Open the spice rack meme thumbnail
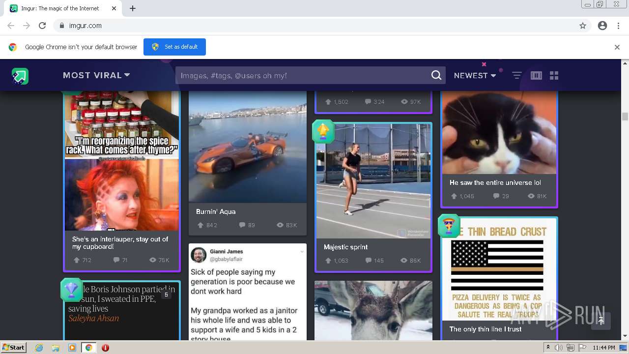Screen dimensions: 629x354 [122, 161]
